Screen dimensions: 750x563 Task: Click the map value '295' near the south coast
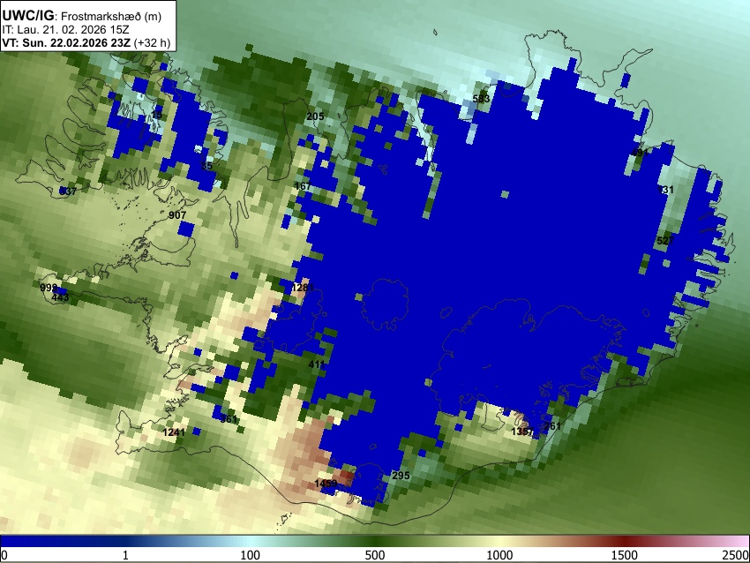pyautogui.click(x=401, y=476)
